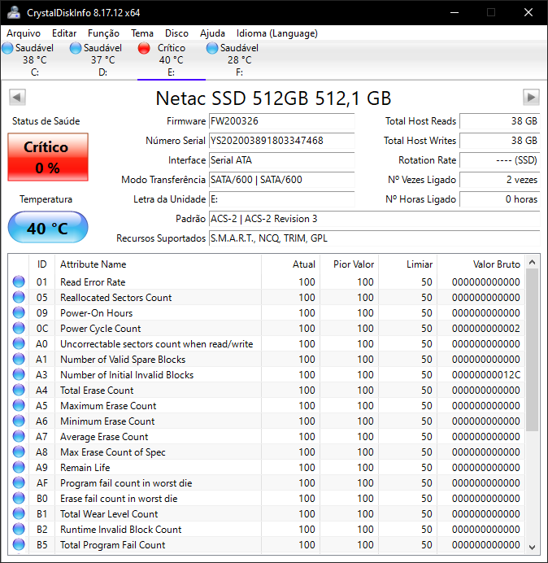Click the red Crítico 0 % health button
Screen dimensions: 548x563
click(x=48, y=157)
